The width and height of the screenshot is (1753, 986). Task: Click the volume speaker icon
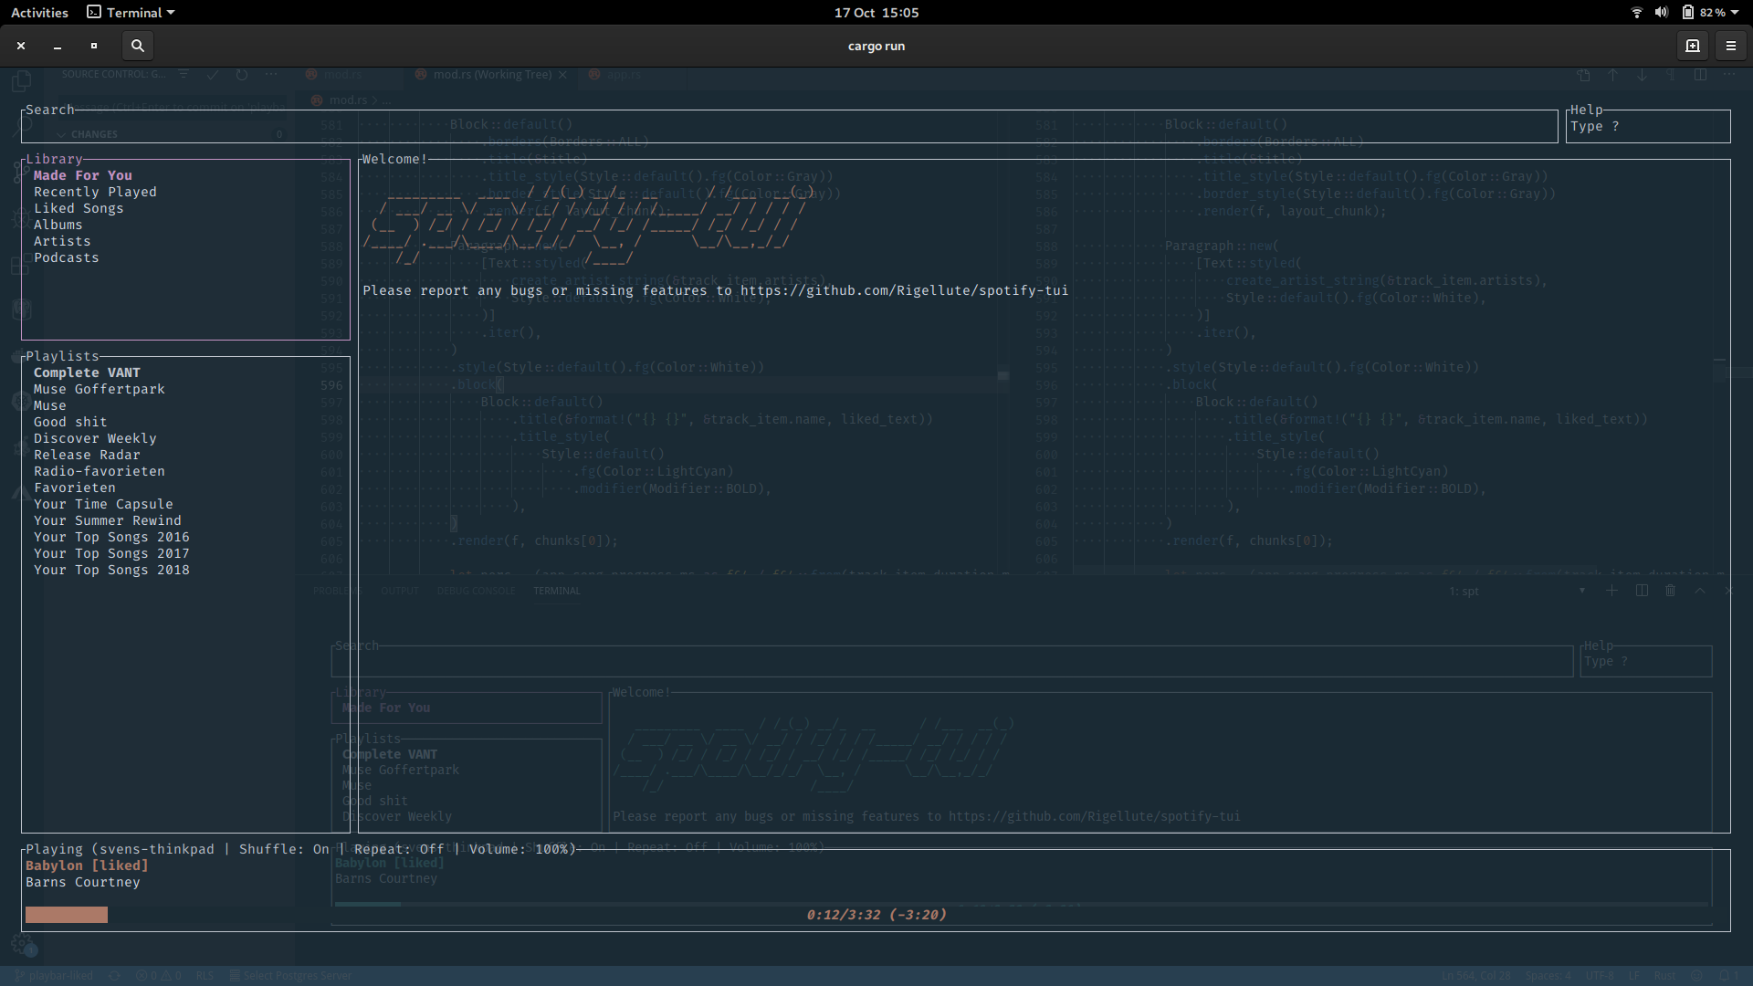click(1661, 13)
